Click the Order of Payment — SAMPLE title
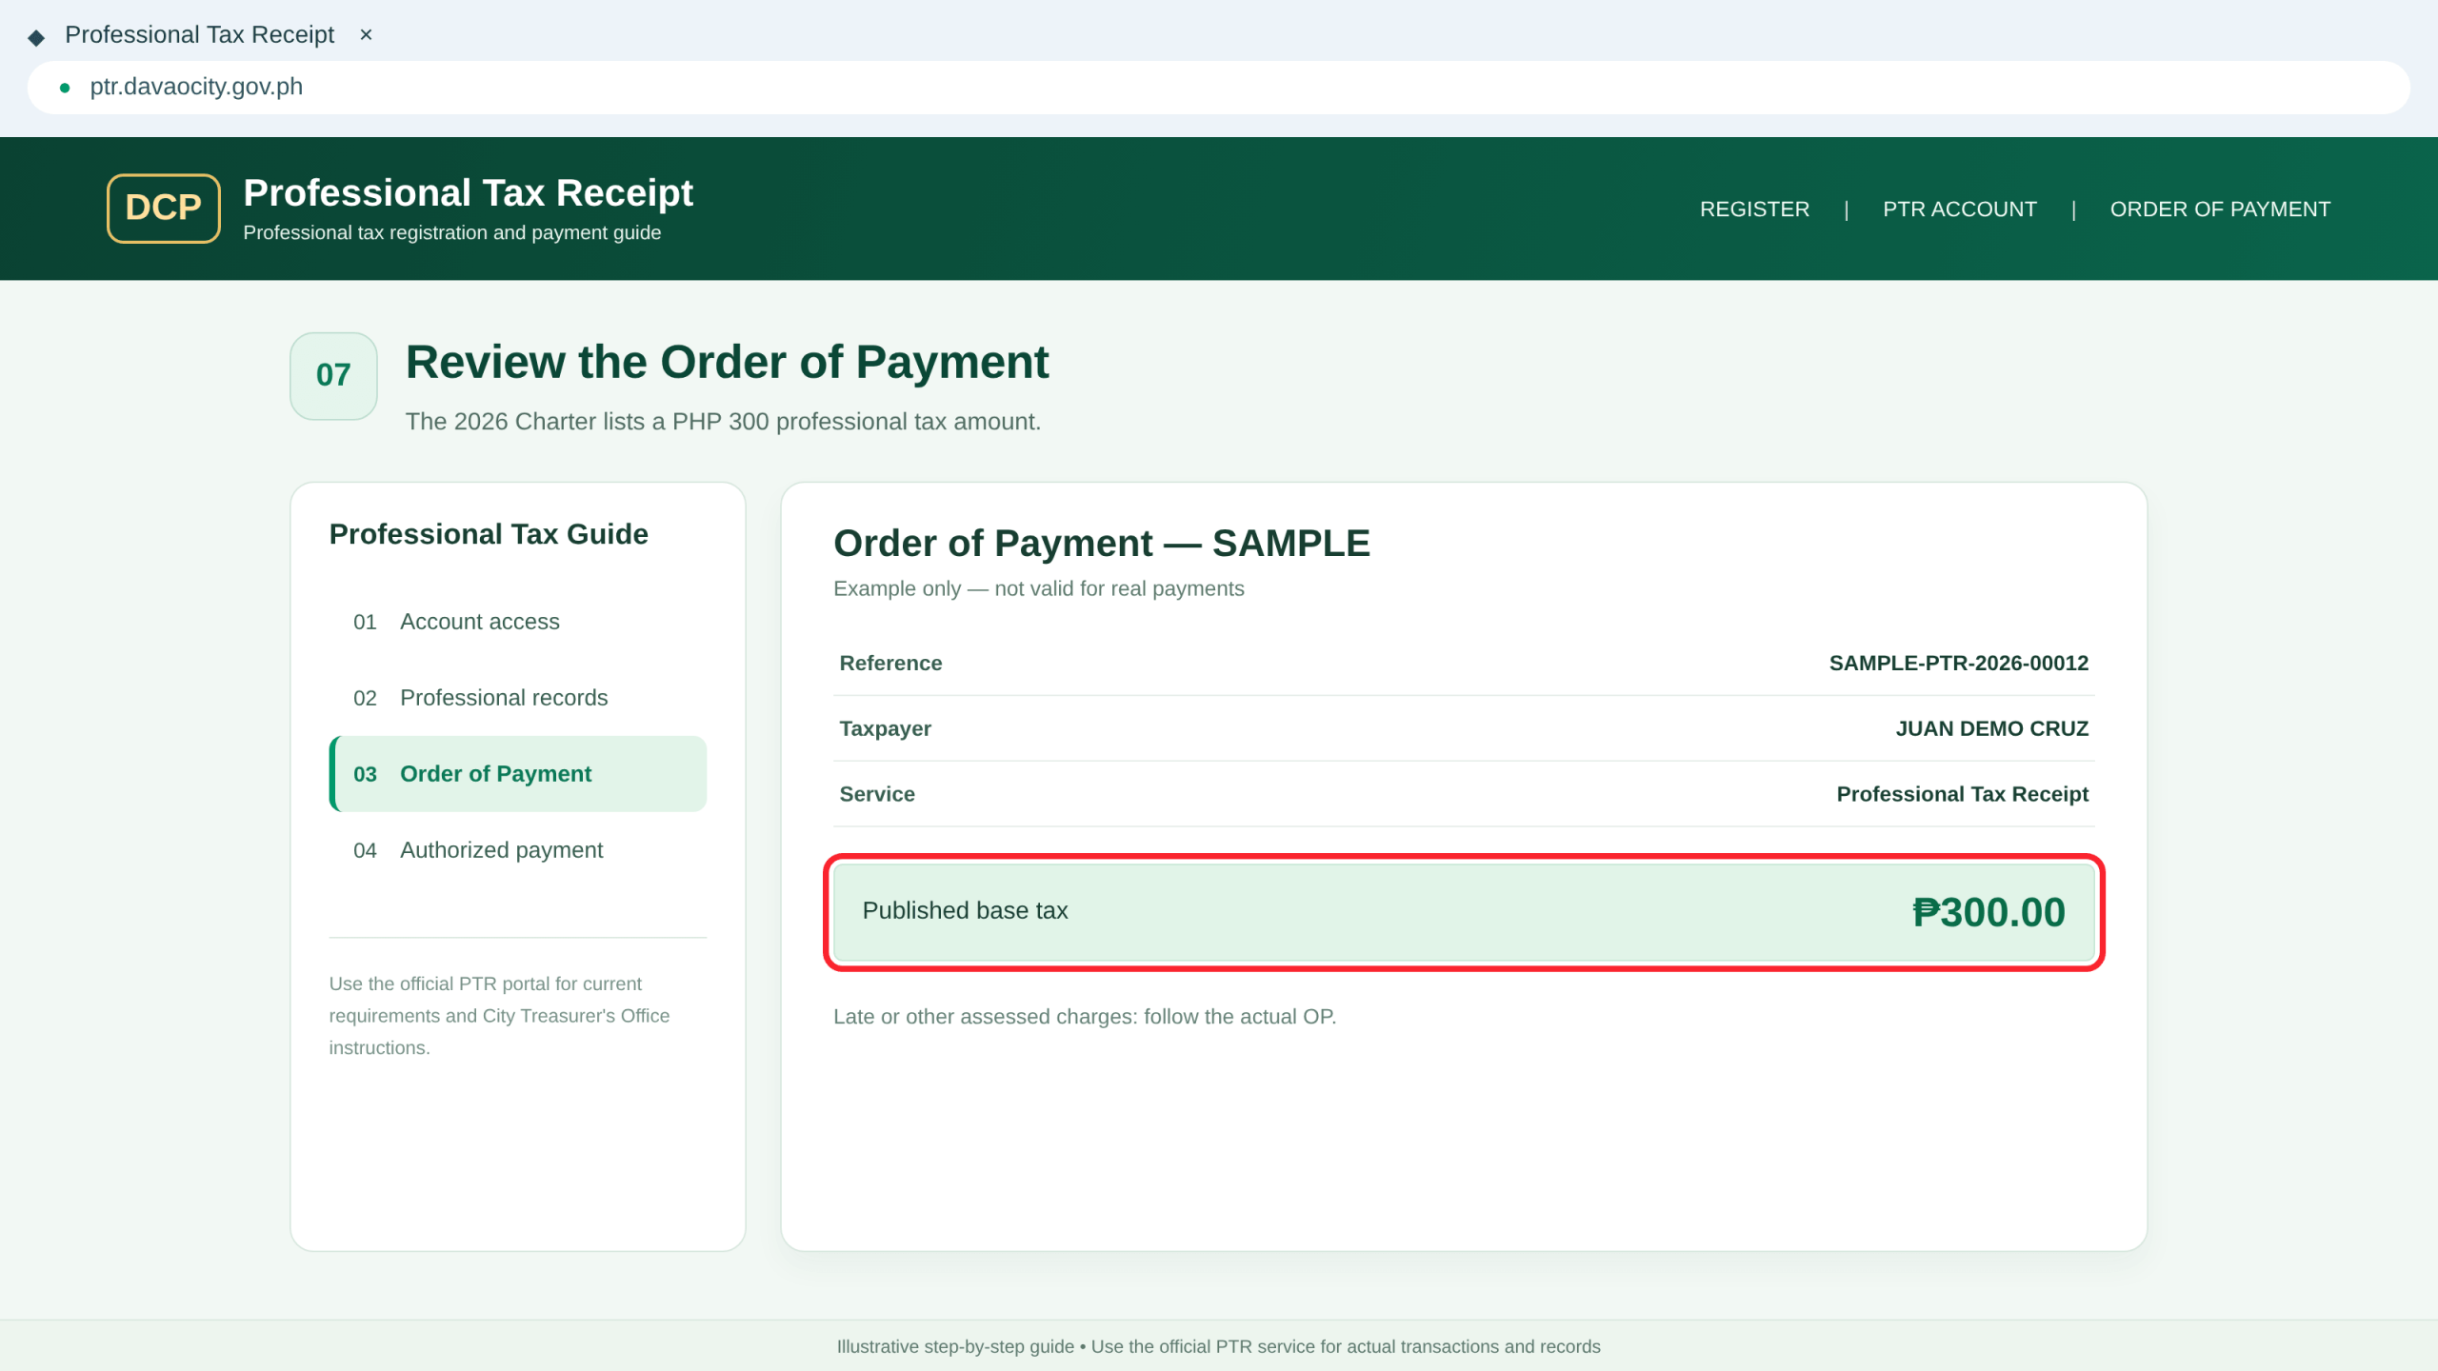The height and width of the screenshot is (1371, 2438). 1102,544
